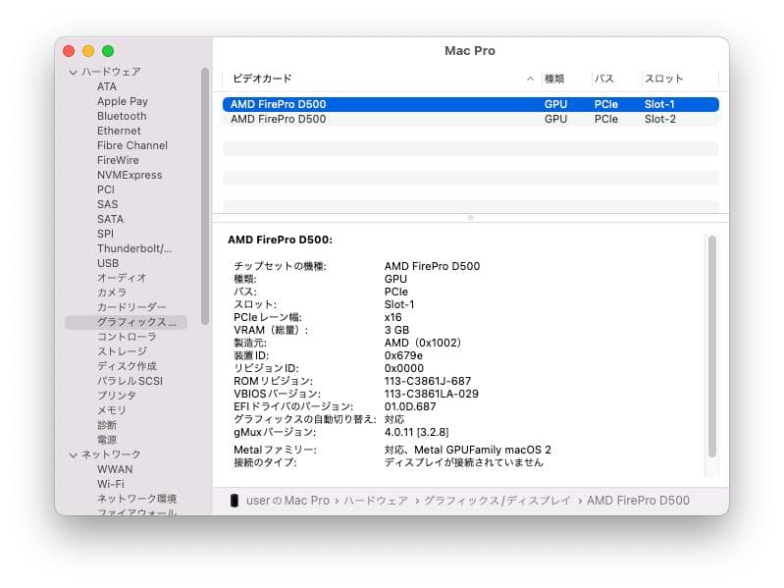Image resolution: width=784 pixels, height=588 pixels.
Task: Click AMD FirePro D500 in the path bar
Action: click(x=638, y=501)
